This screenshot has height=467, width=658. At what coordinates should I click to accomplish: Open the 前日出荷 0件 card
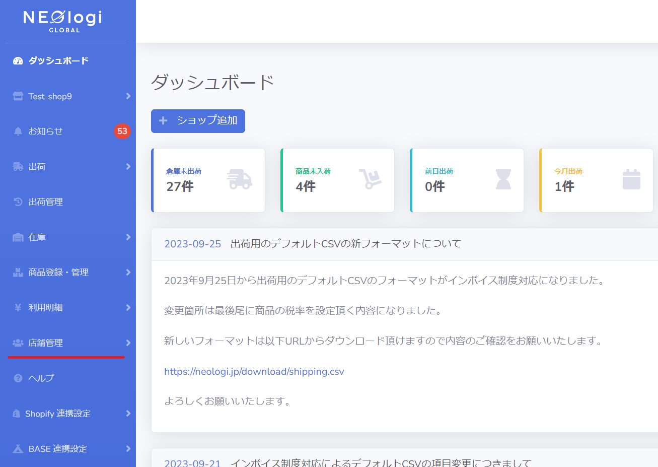click(x=467, y=180)
